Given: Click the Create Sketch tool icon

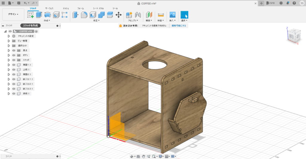Looking at the screenshot, I should pyautogui.click(x=31, y=15).
